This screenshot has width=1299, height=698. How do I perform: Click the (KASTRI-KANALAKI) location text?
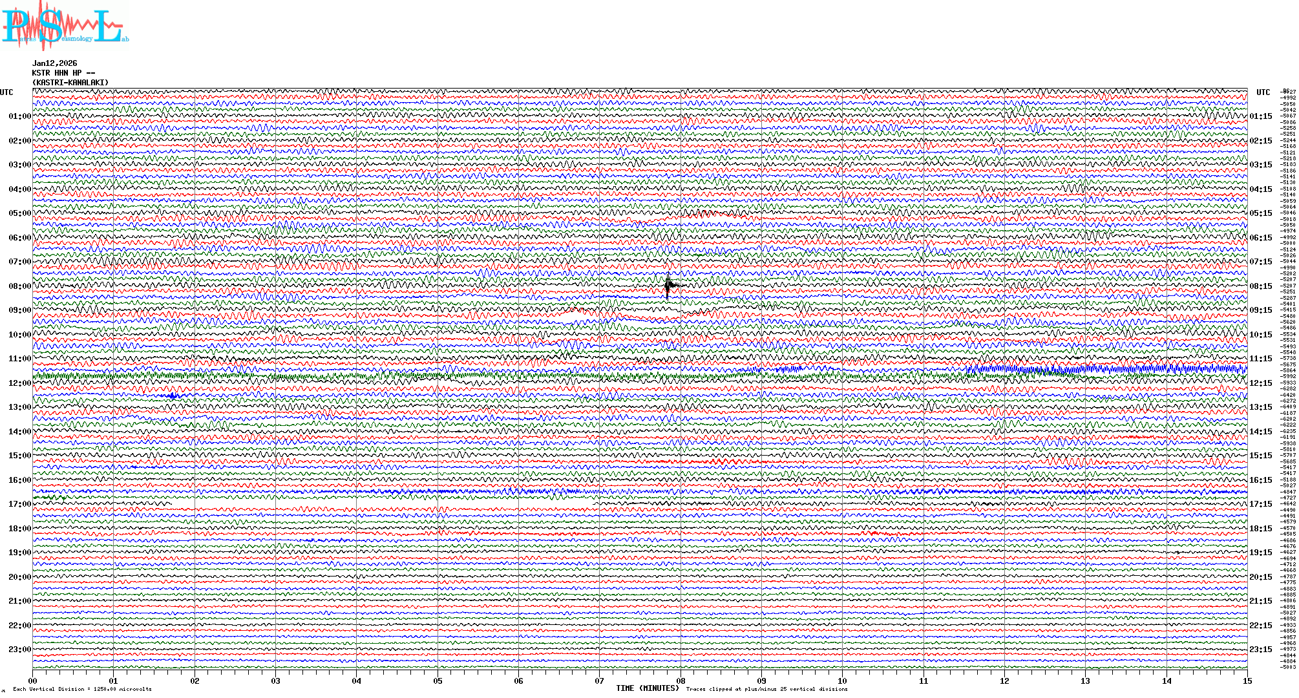tap(70, 83)
